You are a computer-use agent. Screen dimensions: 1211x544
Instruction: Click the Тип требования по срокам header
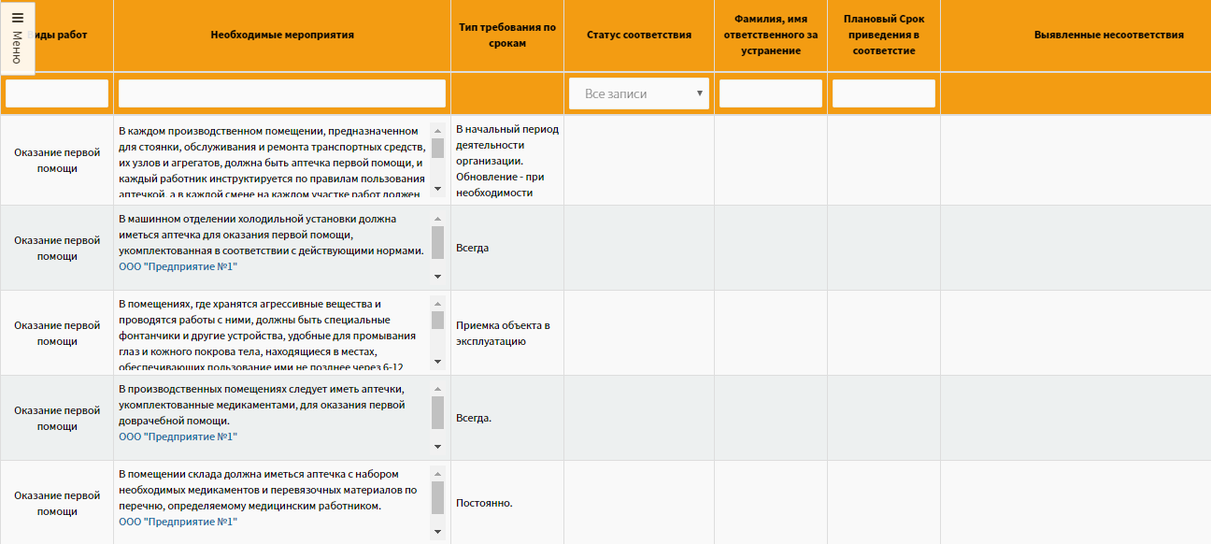point(507,35)
